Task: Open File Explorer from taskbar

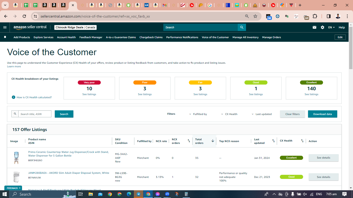Action: [x=90, y=194]
